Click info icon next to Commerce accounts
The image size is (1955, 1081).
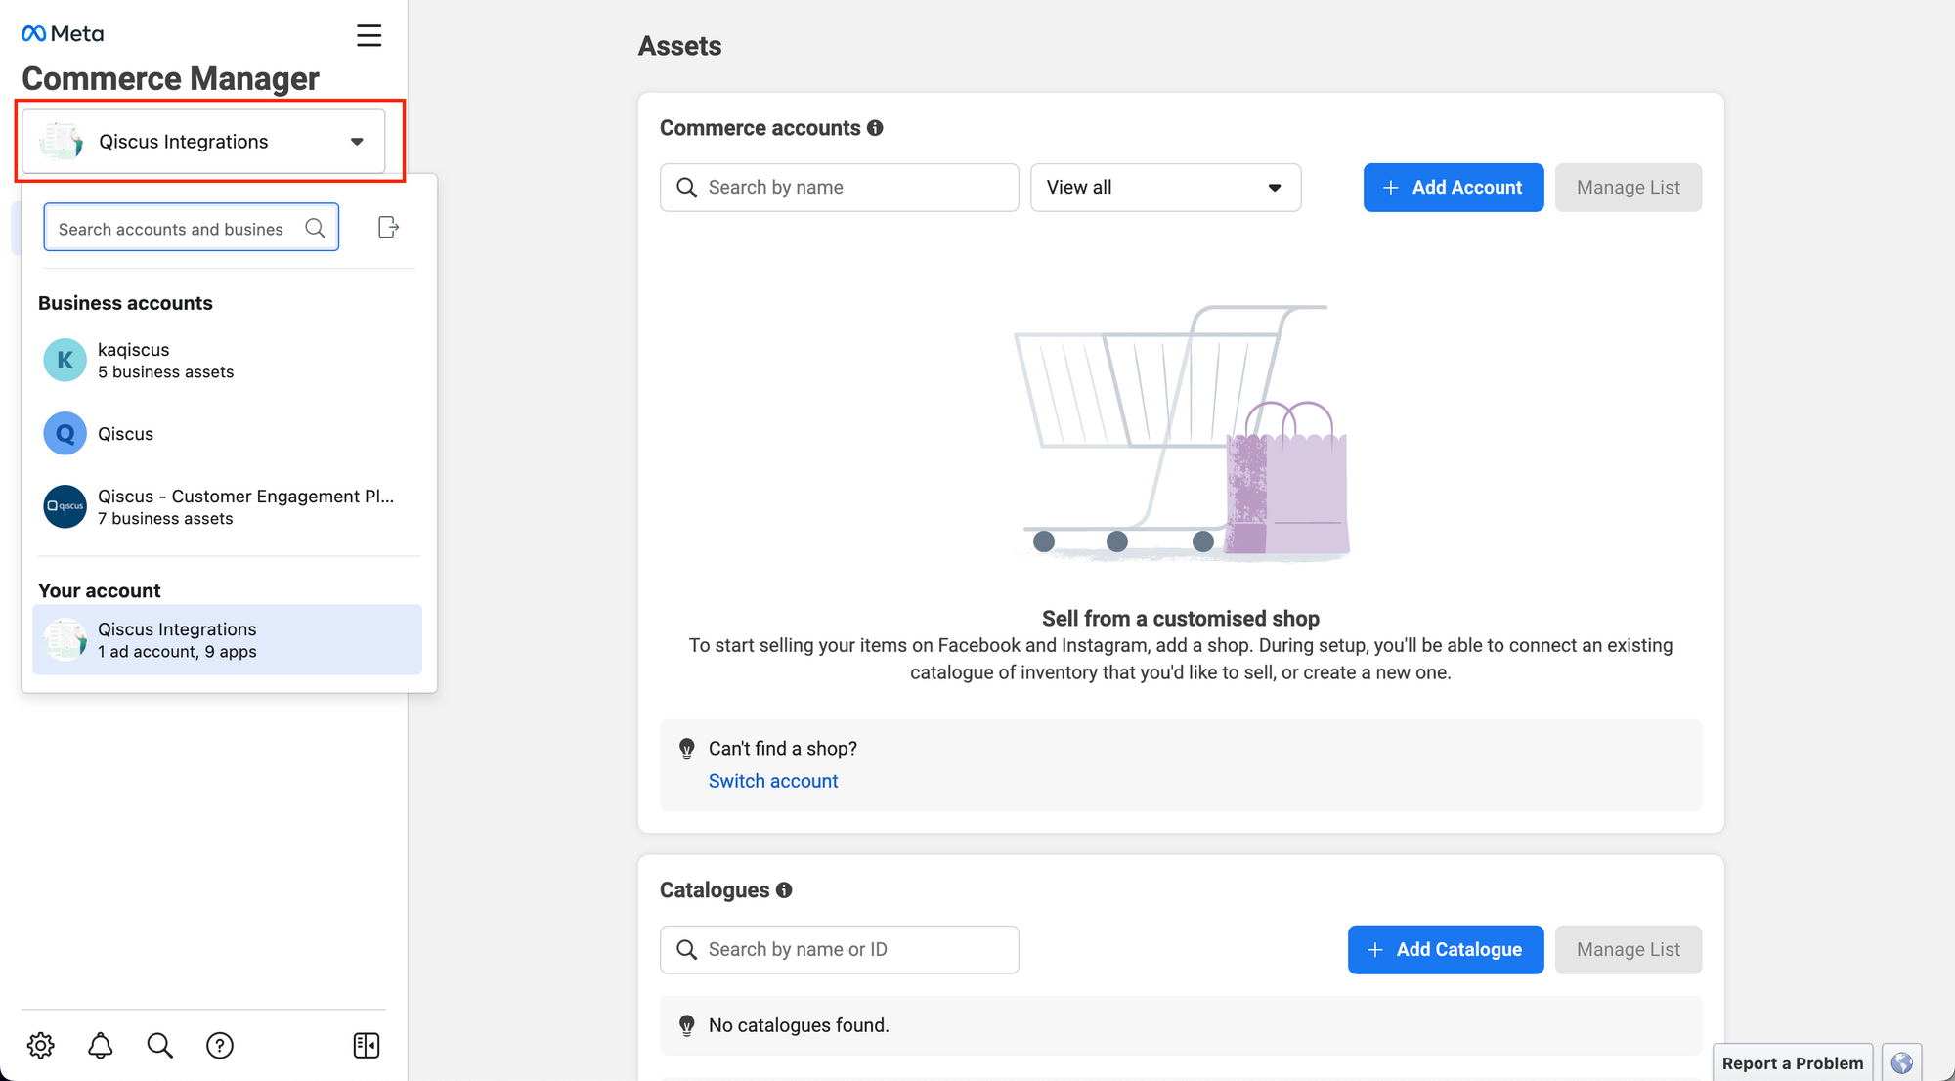click(875, 128)
